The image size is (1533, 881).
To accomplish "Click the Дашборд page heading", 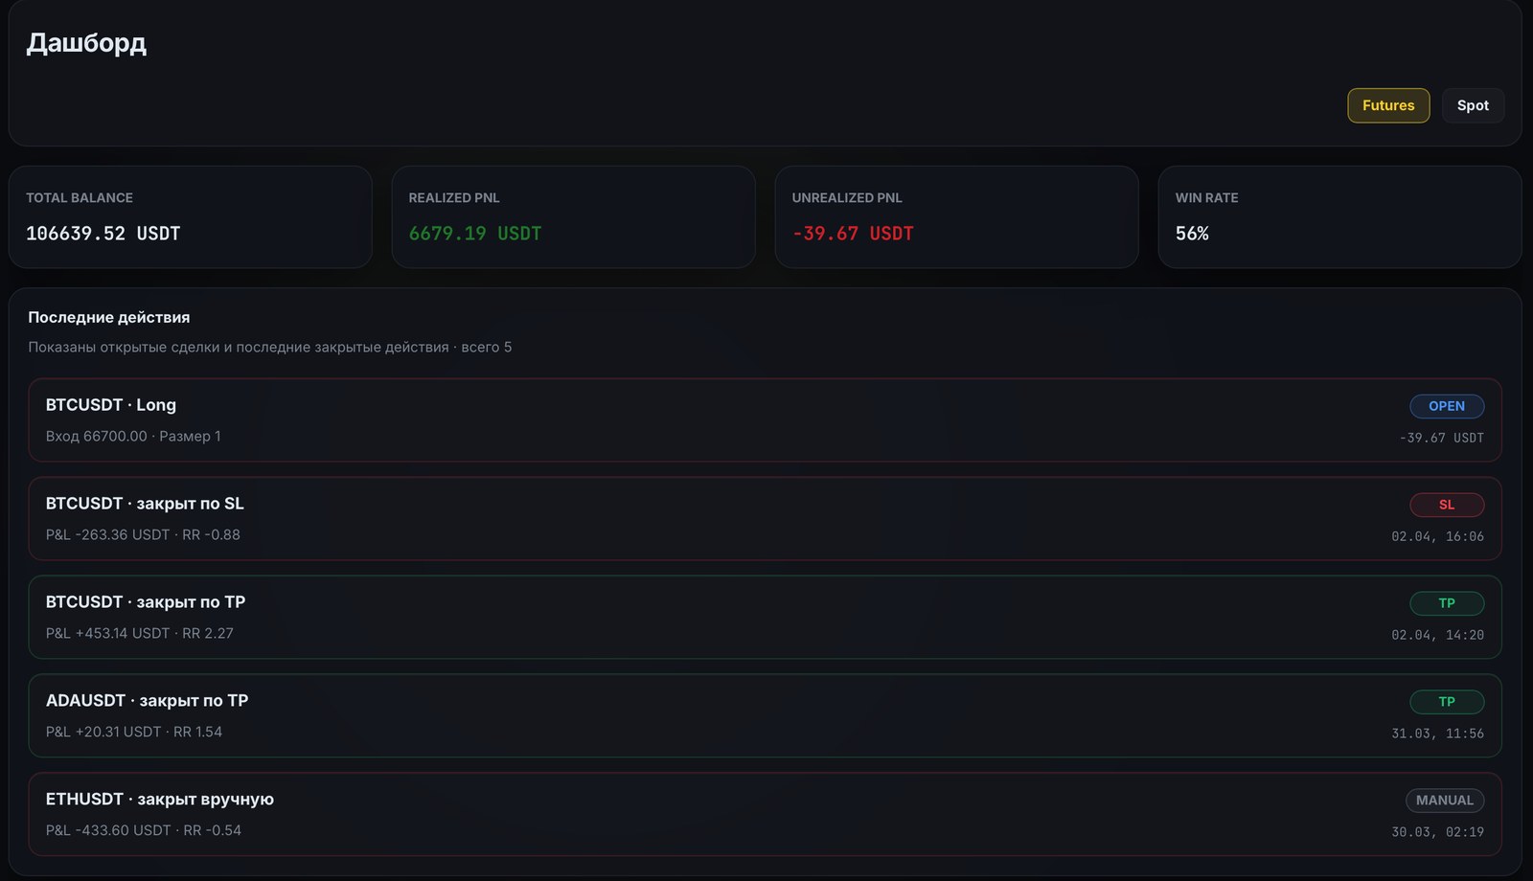I will coord(86,43).
